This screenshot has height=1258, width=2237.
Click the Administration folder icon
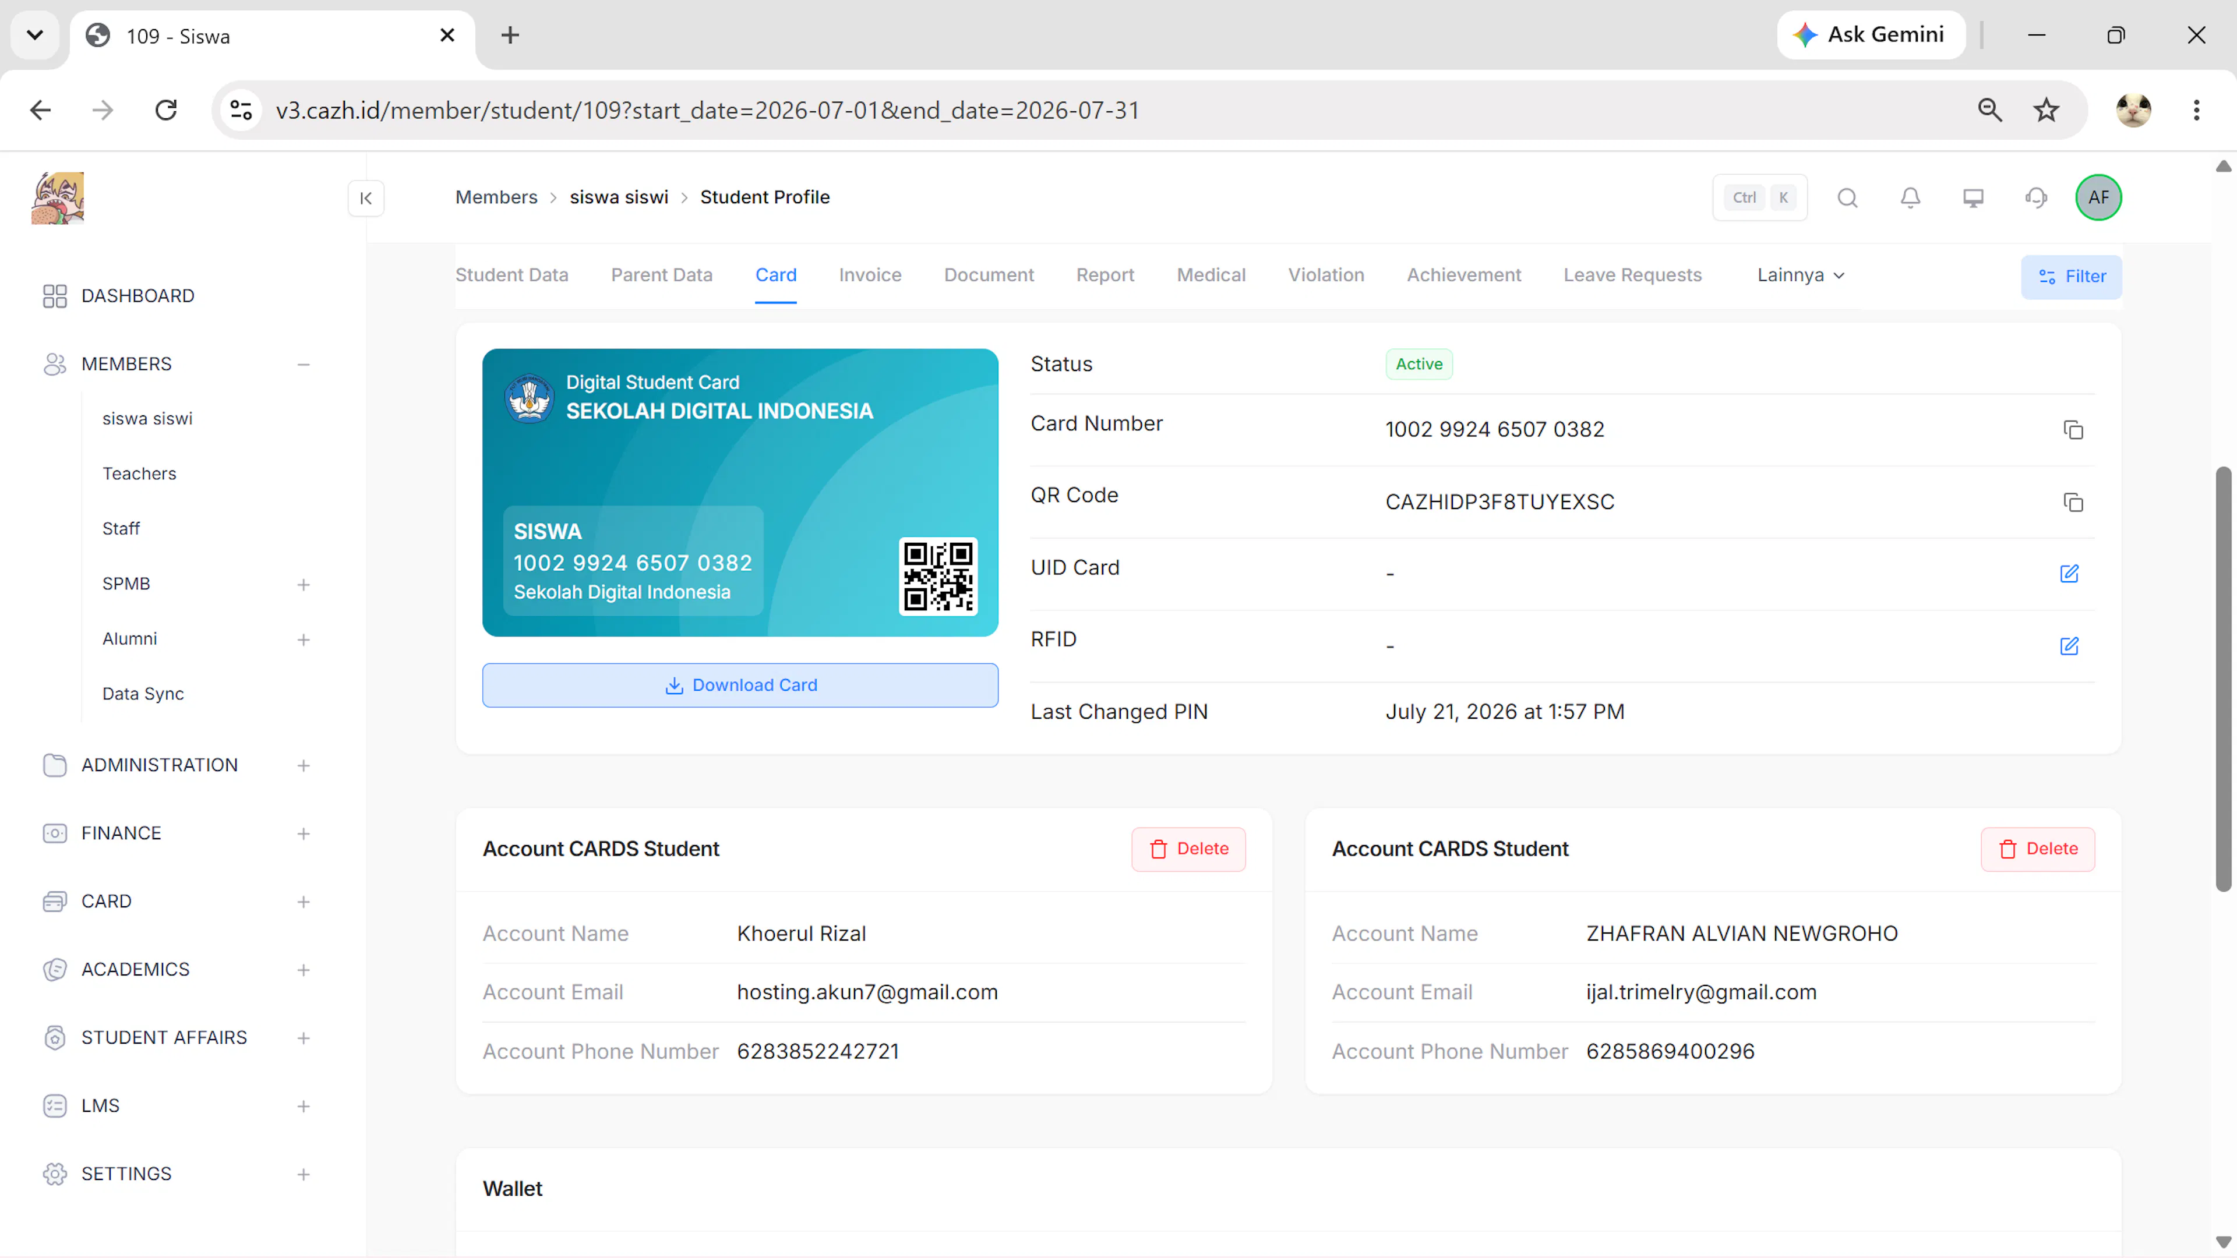55,765
